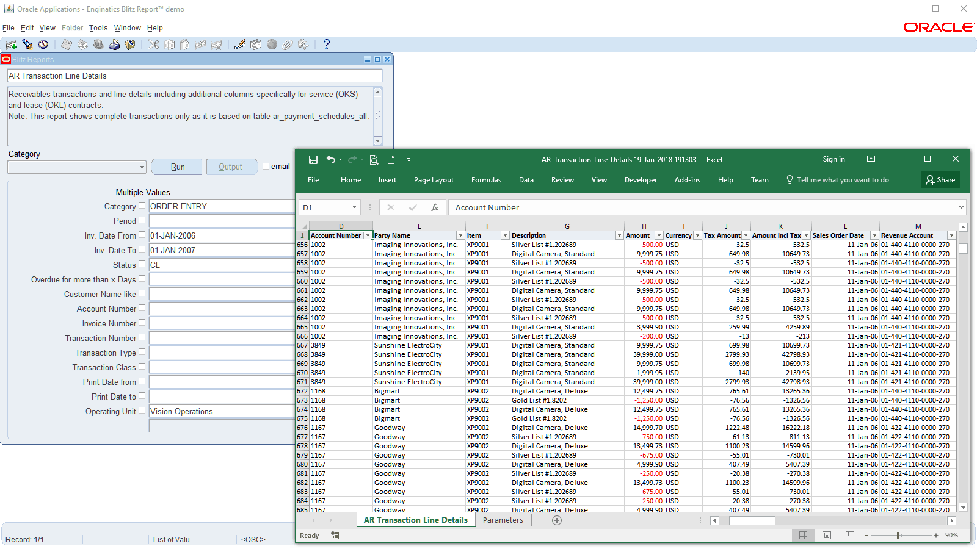Click the Run button
The image size is (977, 549).
coord(177,167)
